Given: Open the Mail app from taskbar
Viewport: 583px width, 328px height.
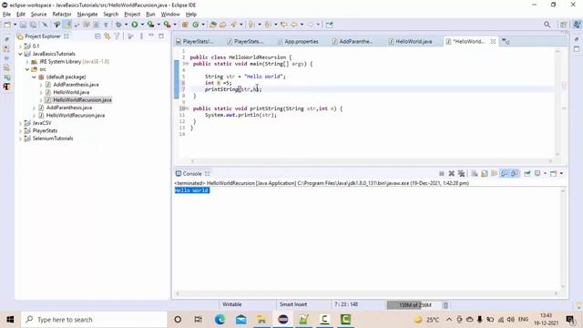Looking at the screenshot, I should pyautogui.click(x=240, y=319).
